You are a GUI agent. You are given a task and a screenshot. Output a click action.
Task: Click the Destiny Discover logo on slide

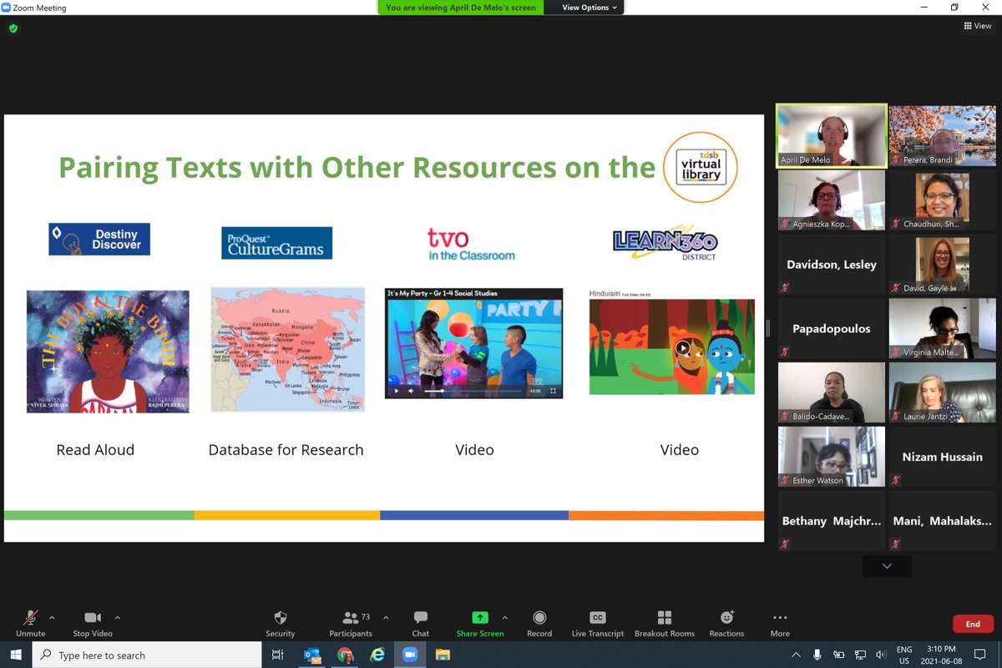[99, 239]
